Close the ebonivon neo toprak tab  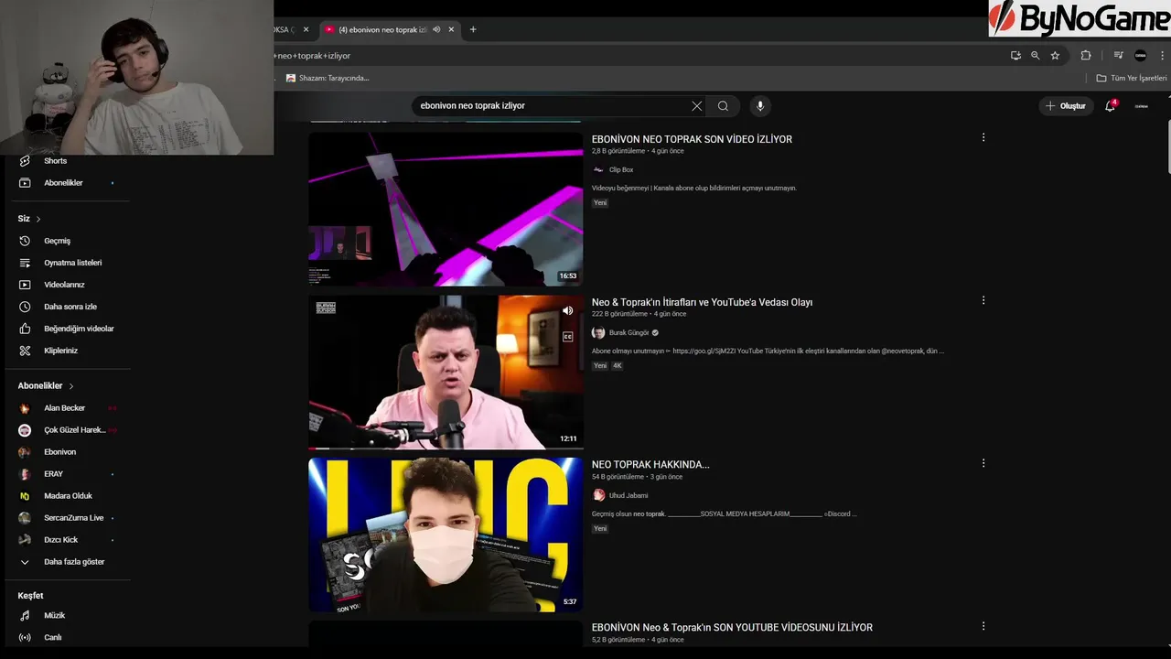(451, 29)
